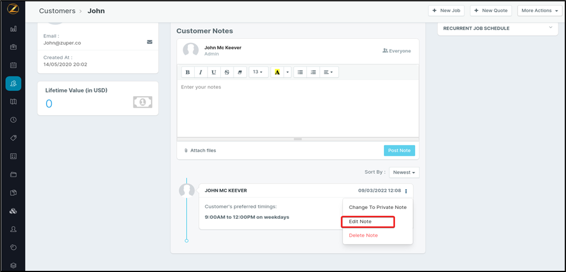Viewport: 566px width, 272px height.
Task: Apply italic formatting in notes editor
Action: pyautogui.click(x=201, y=72)
